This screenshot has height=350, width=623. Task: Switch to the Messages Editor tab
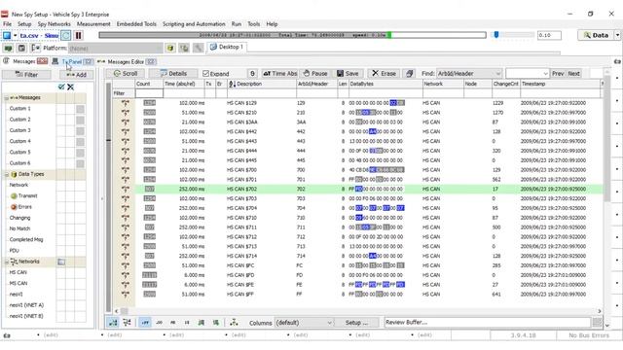tap(127, 61)
